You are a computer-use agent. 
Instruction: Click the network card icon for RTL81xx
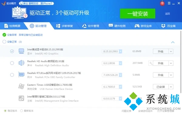click(x=22, y=75)
